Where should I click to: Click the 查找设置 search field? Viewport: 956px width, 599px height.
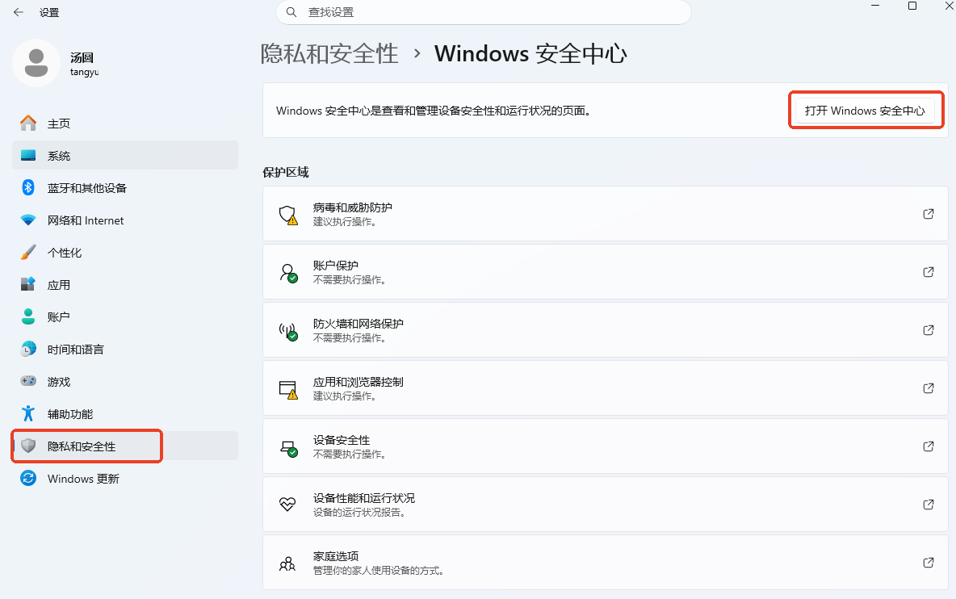484,12
